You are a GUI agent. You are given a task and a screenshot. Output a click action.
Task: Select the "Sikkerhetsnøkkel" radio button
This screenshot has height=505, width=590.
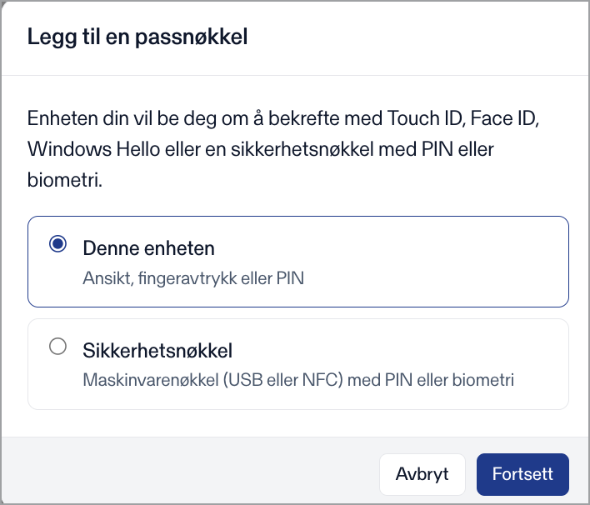58,346
